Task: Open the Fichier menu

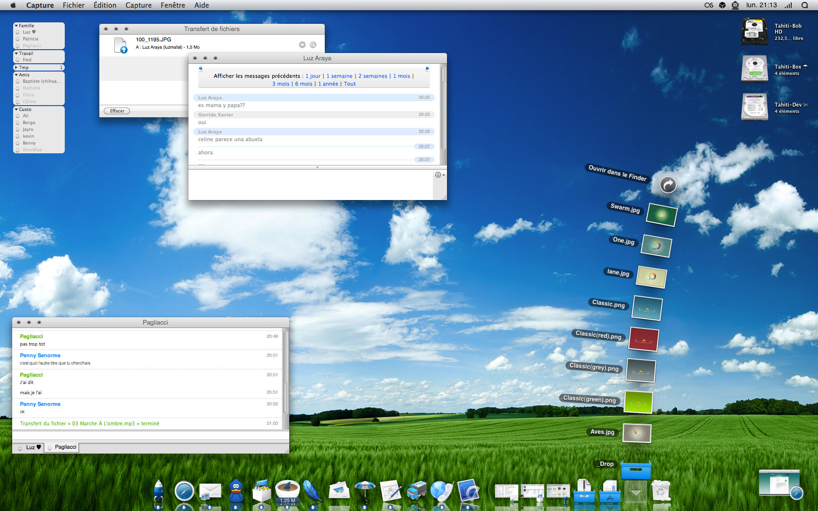Action: [x=74, y=5]
